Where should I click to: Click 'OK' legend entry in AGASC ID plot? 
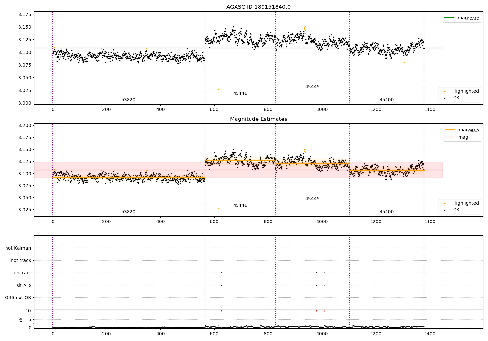click(456, 98)
